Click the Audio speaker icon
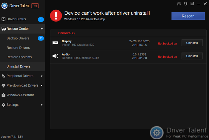209x140 pixels. pos(55,56)
